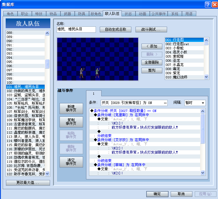218x199 pixels.
Task: Open the 状态 tab
Action: (128, 14)
